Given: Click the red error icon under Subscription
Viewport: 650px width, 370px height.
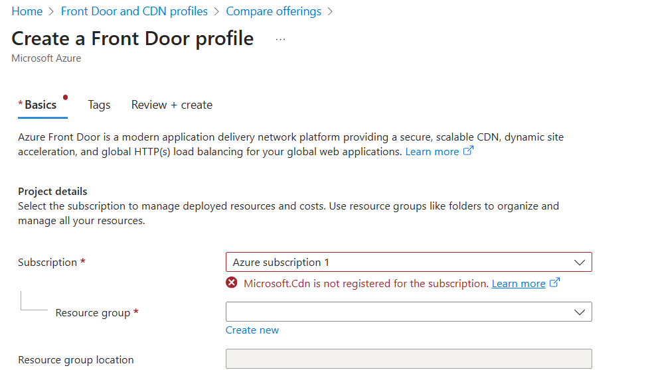Looking at the screenshot, I should point(232,282).
